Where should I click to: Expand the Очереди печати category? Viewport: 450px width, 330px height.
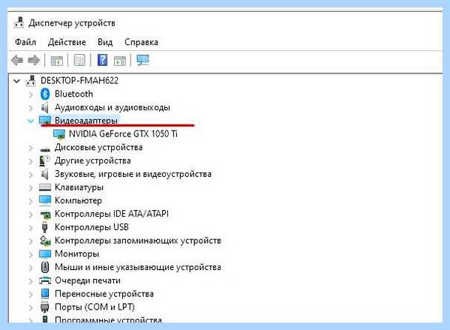pos(31,281)
